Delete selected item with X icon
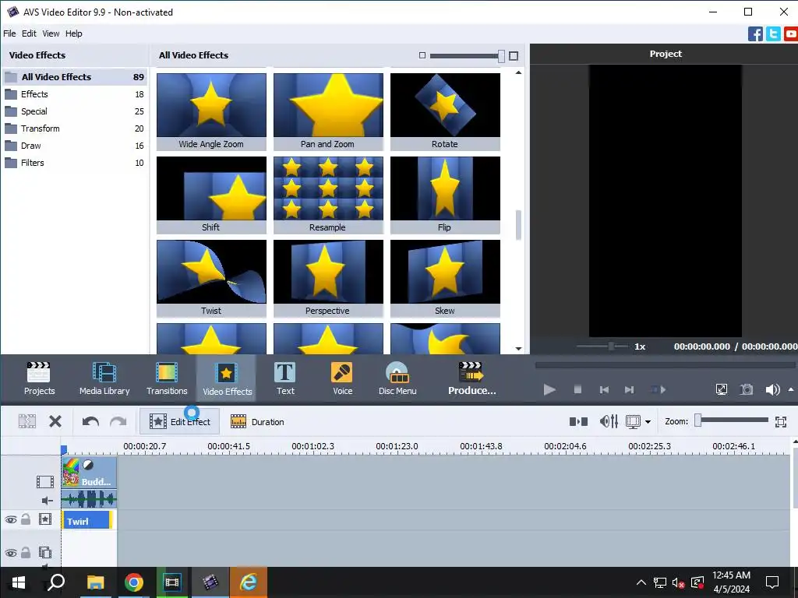 coord(55,421)
